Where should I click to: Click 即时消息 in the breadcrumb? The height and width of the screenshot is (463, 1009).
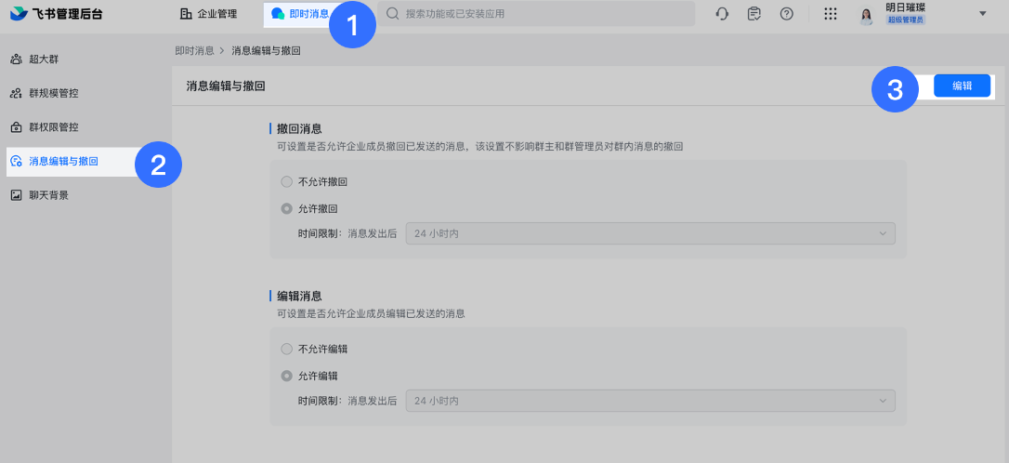pyautogui.click(x=194, y=50)
